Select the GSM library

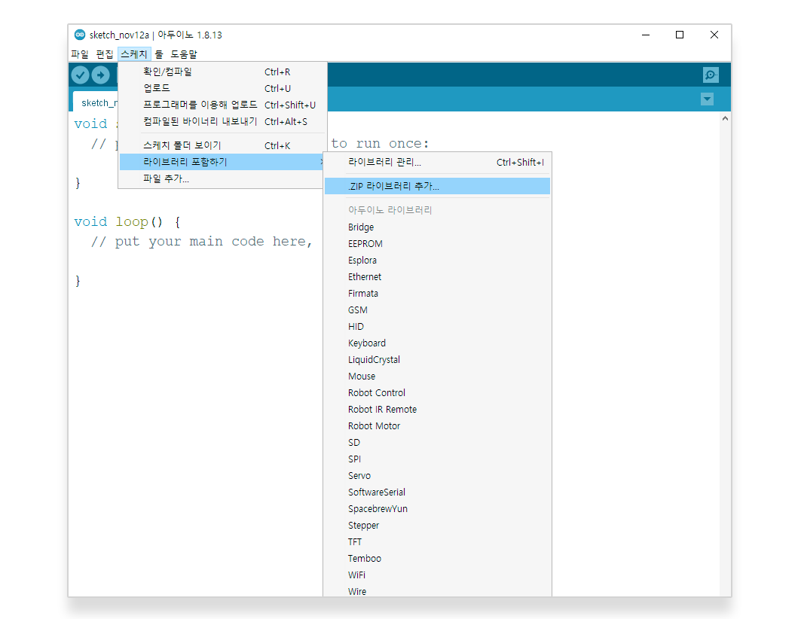point(437,310)
